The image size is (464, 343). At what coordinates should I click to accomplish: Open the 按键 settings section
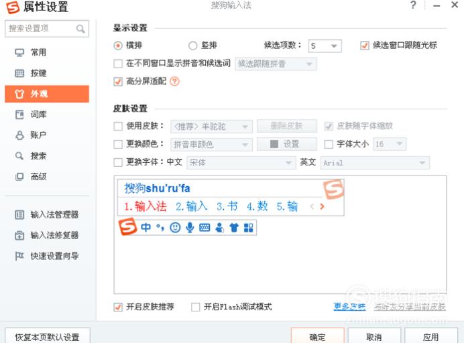tap(47, 73)
